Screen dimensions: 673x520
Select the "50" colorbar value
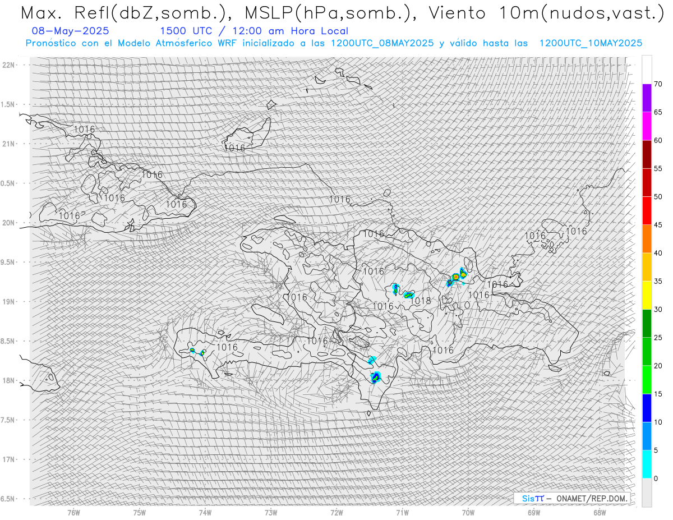(x=658, y=197)
